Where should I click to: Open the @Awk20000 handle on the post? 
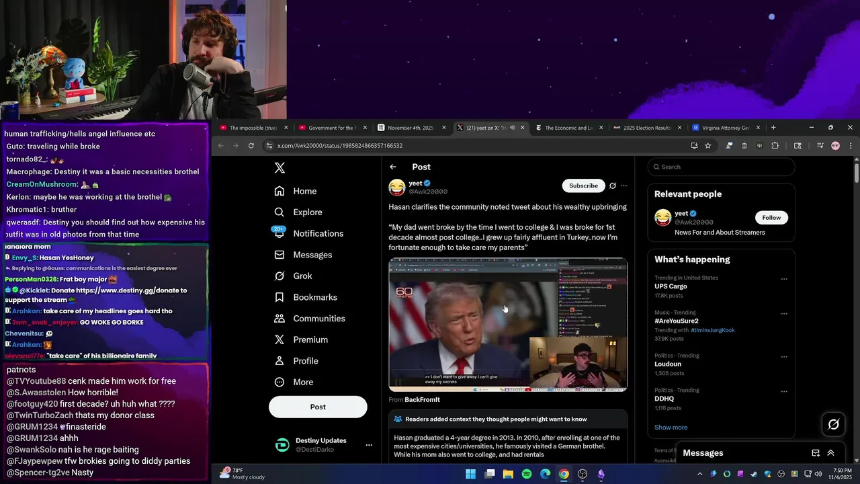pyautogui.click(x=428, y=192)
